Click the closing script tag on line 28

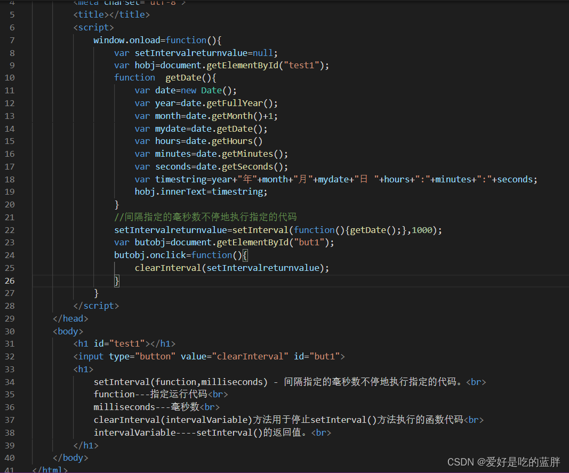tap(96, 306)
